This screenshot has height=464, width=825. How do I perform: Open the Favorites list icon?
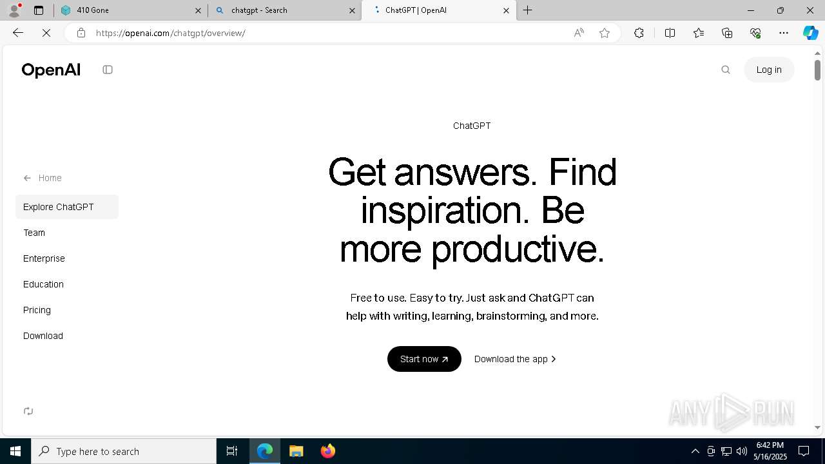(x=699, y=33)
